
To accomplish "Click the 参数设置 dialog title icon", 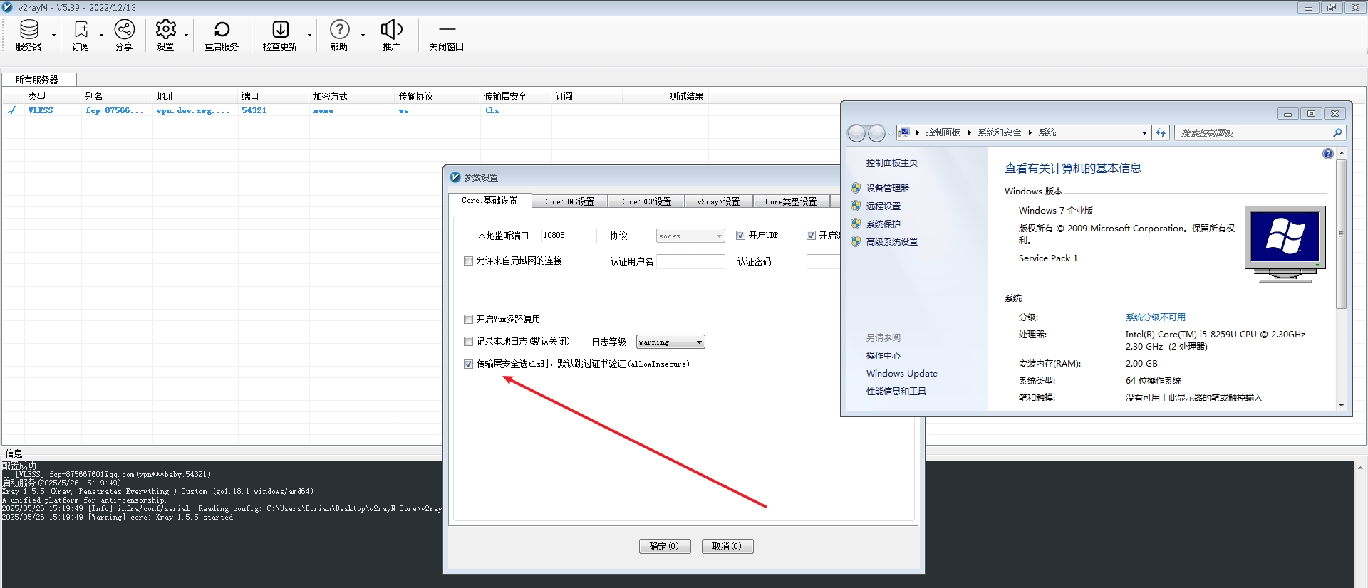I will [x=455, y=177].
